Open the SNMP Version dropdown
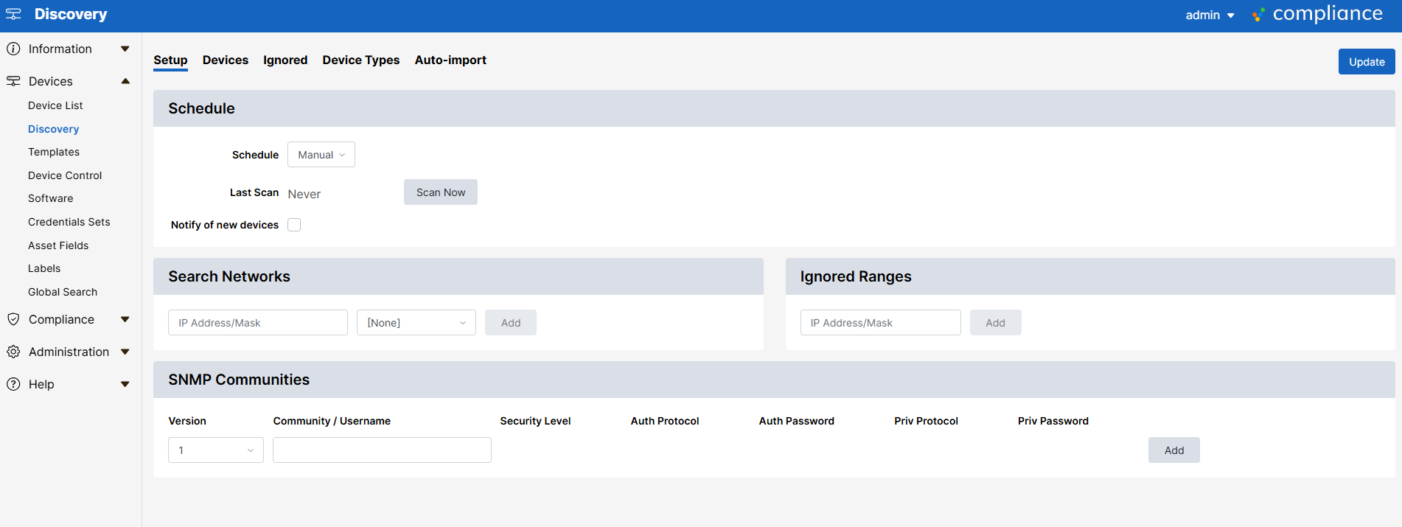Image resolution: width=1402 pixels, height=527 pixels. [x=215, y=450]
